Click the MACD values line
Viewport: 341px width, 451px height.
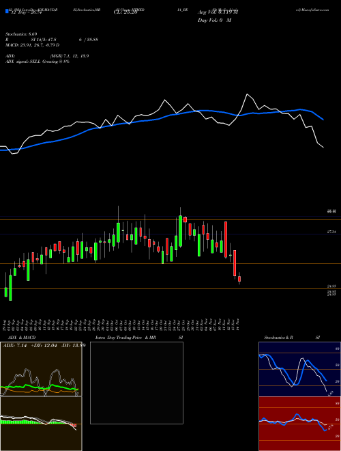tap(33, 45)
